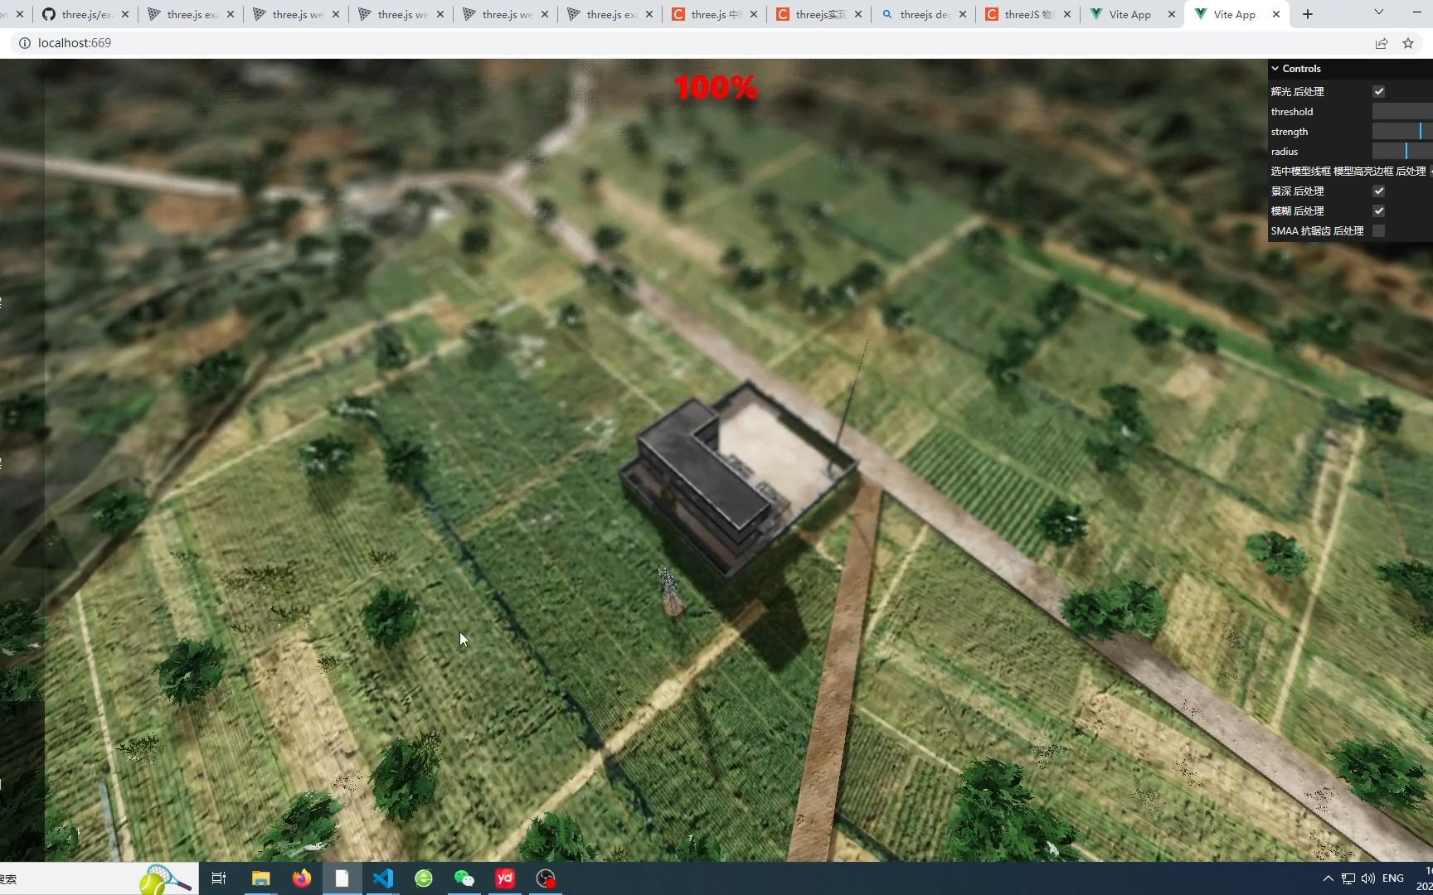Open the volume tray icon
The width and height of the screenshot is (1433, 895).
1368,878
